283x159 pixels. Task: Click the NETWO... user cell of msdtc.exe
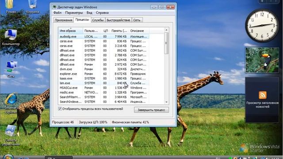point(91,92)
